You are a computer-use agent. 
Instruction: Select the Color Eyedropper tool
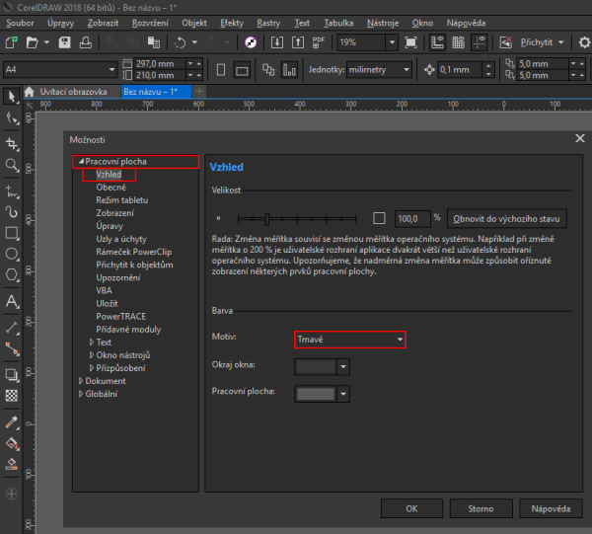[11, 422]
